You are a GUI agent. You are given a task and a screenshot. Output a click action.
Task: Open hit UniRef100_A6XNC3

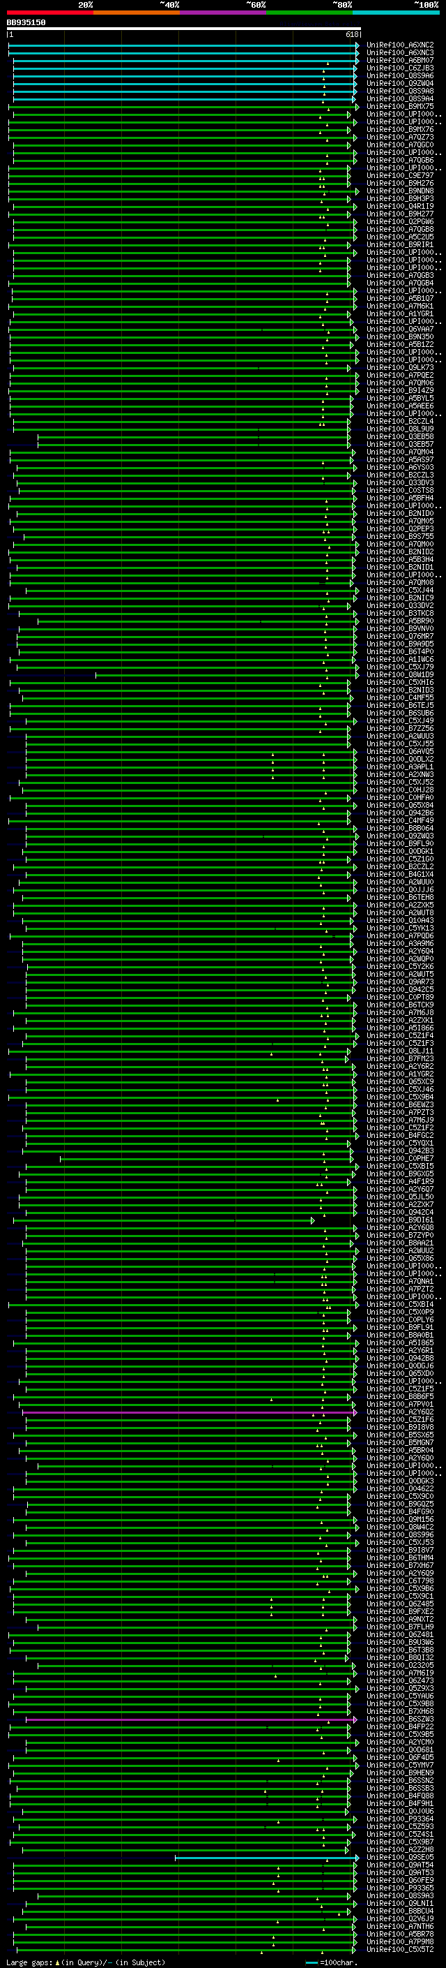tap(400, 53)
